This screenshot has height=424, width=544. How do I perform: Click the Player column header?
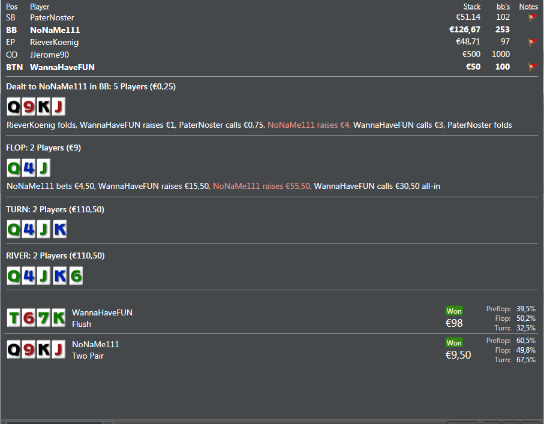pos(40,7)
